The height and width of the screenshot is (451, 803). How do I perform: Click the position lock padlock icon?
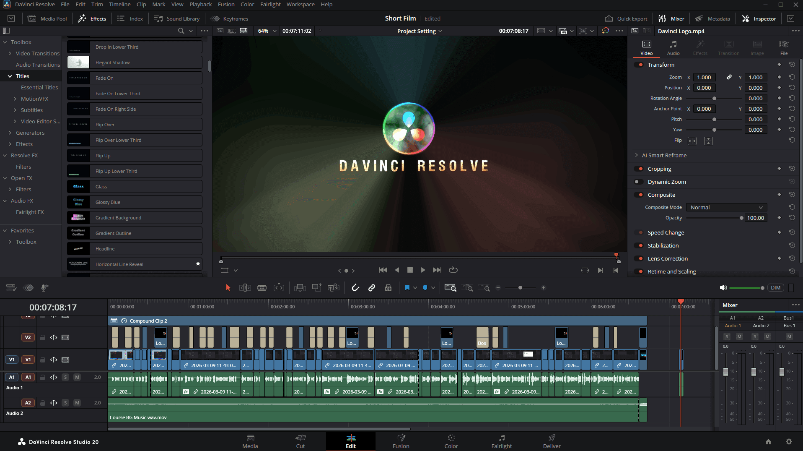coord(388,288)
